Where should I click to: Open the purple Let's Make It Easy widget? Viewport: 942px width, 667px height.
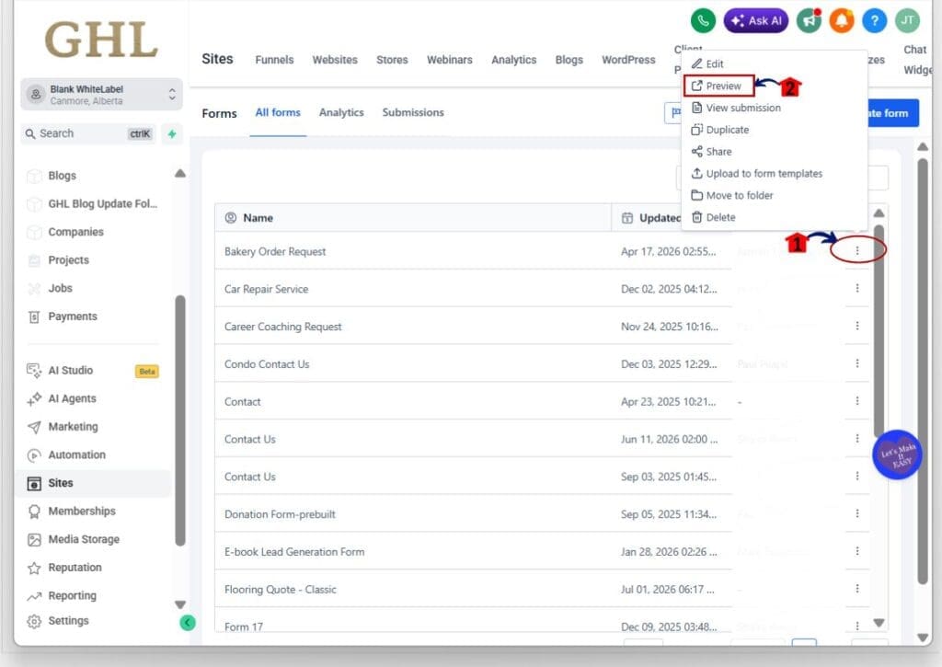[897, 454]
